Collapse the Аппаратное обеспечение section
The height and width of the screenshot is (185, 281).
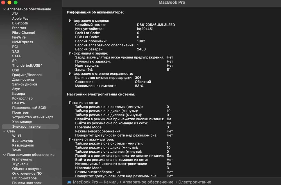pos(4,9)
